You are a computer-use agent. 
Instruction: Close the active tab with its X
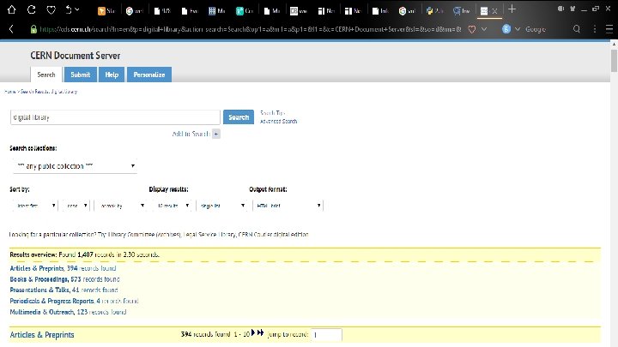click(495, 11)
